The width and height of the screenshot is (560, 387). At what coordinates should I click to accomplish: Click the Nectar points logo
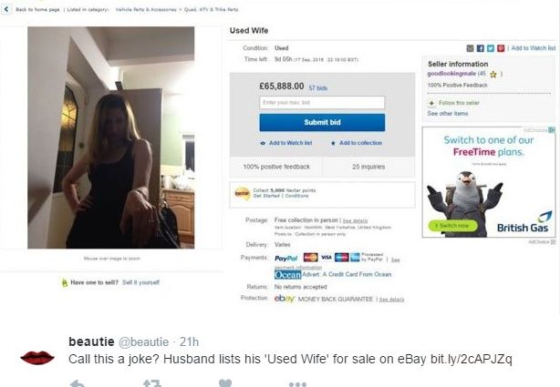242,193
